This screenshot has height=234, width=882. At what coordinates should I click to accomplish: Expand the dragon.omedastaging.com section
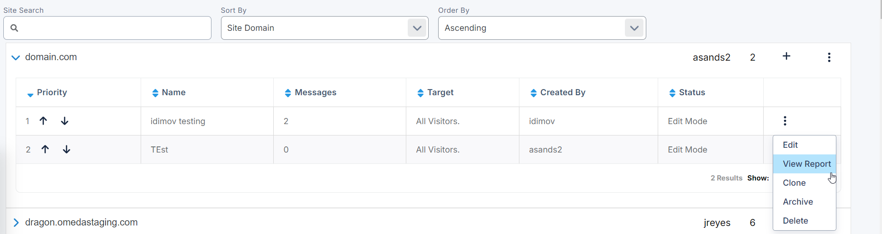pyautogui.click(x=16, y=223)
